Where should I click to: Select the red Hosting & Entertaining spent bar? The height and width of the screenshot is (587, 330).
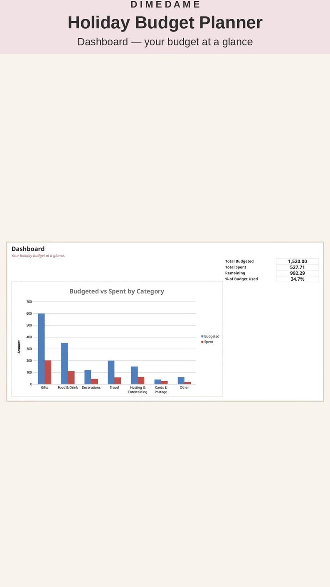(x=141, y=380)
